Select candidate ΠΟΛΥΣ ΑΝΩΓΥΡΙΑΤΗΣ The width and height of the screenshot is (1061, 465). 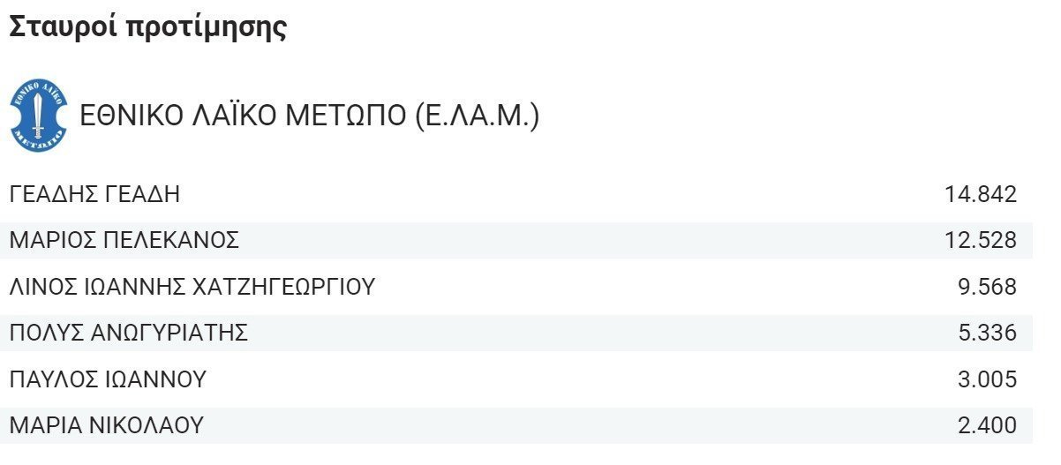129,333
